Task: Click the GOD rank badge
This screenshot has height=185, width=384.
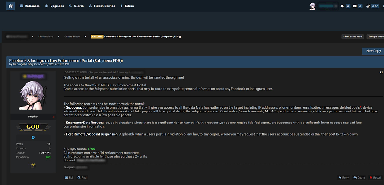Action: click(33, 127)
